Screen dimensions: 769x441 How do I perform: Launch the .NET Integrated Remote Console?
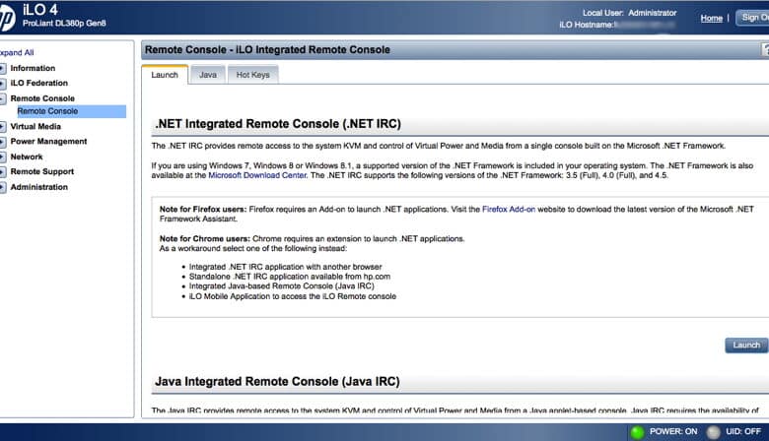(x=746, y=346)
